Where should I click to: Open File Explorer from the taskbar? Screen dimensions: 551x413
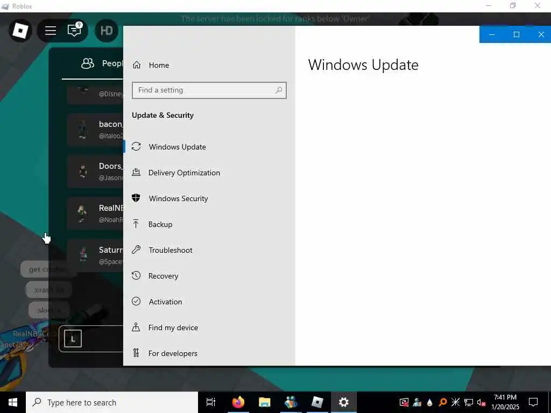(x=264, y=402)
